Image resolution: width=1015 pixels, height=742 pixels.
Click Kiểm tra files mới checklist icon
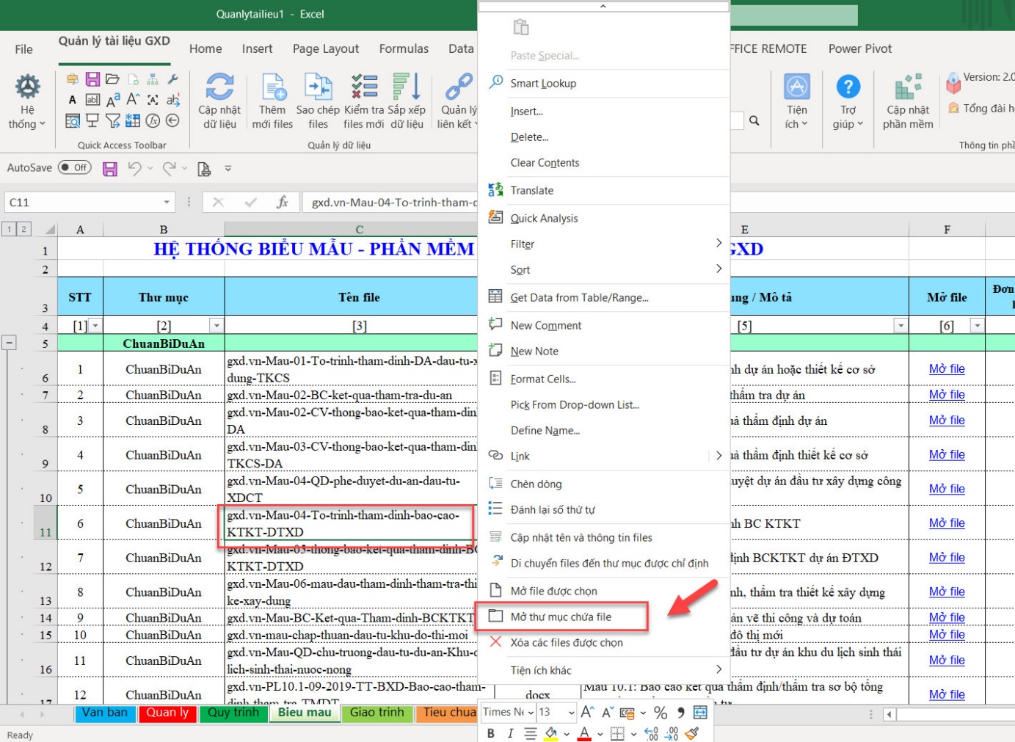pos(363,87)
